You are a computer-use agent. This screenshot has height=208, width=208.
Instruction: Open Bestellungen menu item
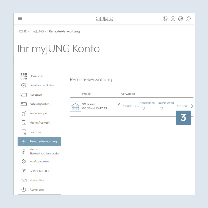(x=38, y=113)
